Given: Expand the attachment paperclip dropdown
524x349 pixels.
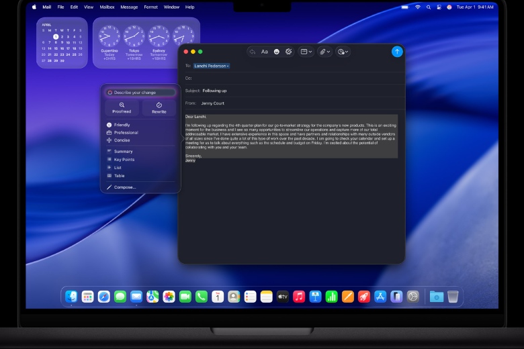Looking at the screenshot, I should pos(324,52).
